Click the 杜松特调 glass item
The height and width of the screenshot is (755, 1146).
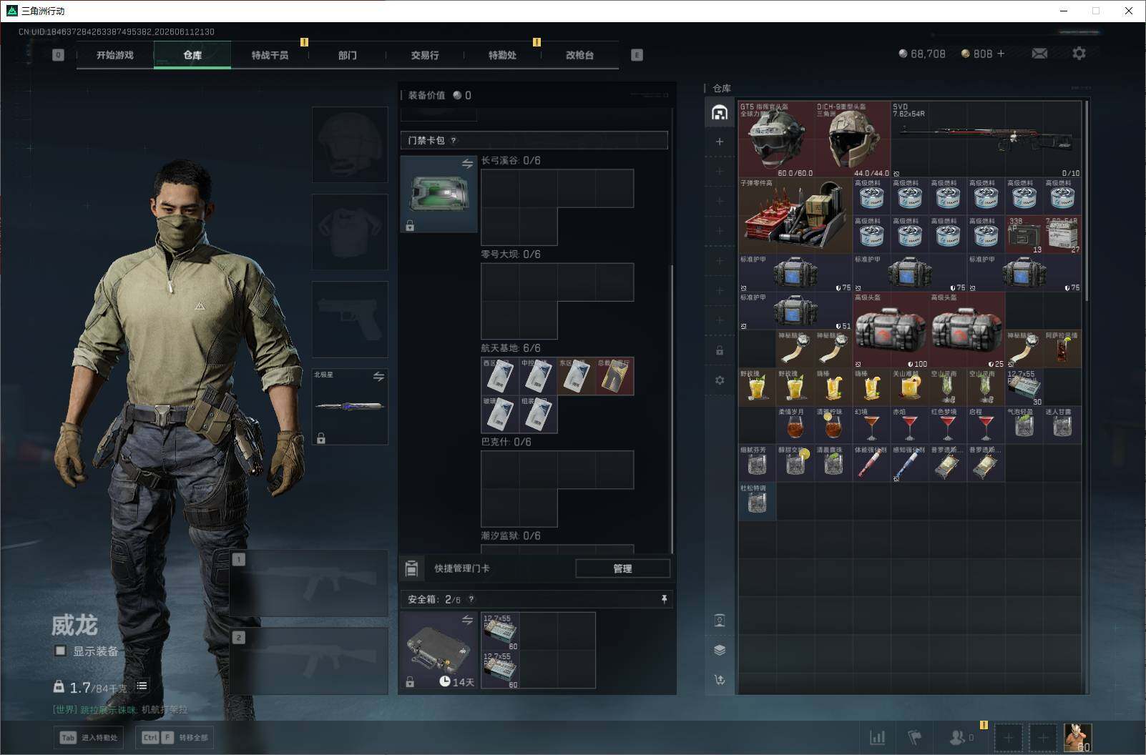click(x=758, y=501)
